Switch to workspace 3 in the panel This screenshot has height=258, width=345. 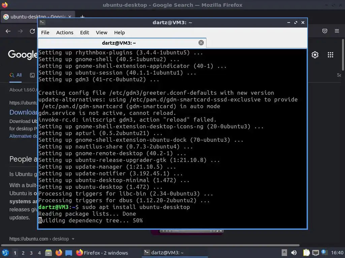[x=31, y=253]
